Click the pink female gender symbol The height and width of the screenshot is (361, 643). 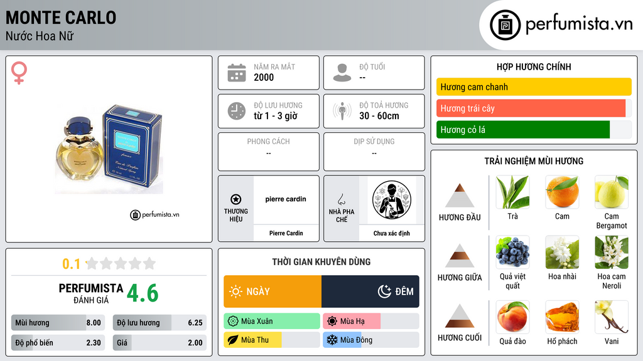[x=19, y=73]
